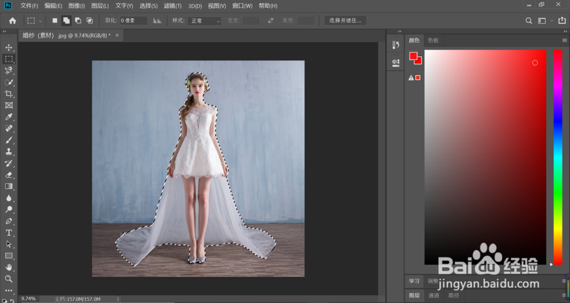
Task: Click the 选择并遮住... button
Action: click(345, 21)
